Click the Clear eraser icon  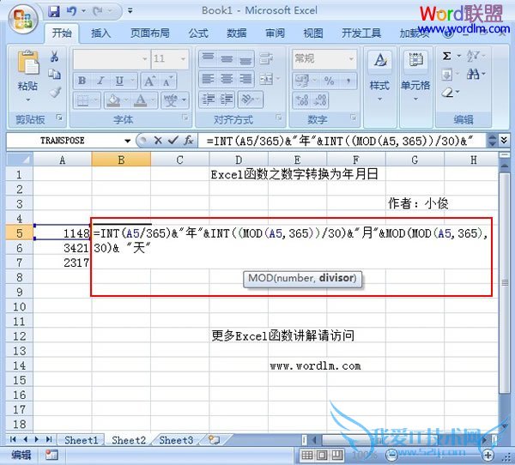448,93
